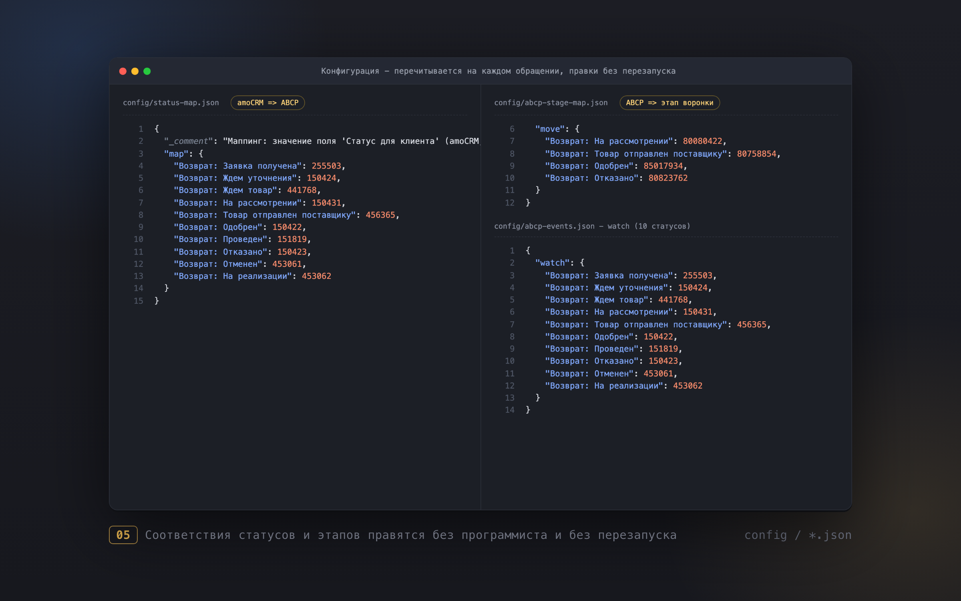Click the config / *.json footer label
Screen dimensions: 961x601
pyautogui.click(x=798, y=535)
